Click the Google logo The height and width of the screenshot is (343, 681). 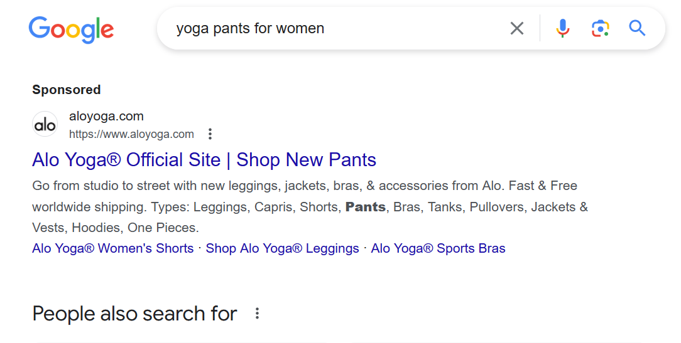[71, 29]
